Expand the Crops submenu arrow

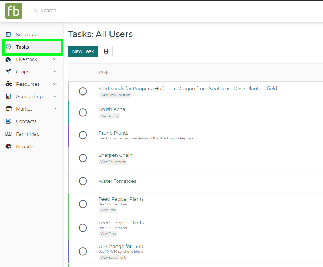point(55,71)
